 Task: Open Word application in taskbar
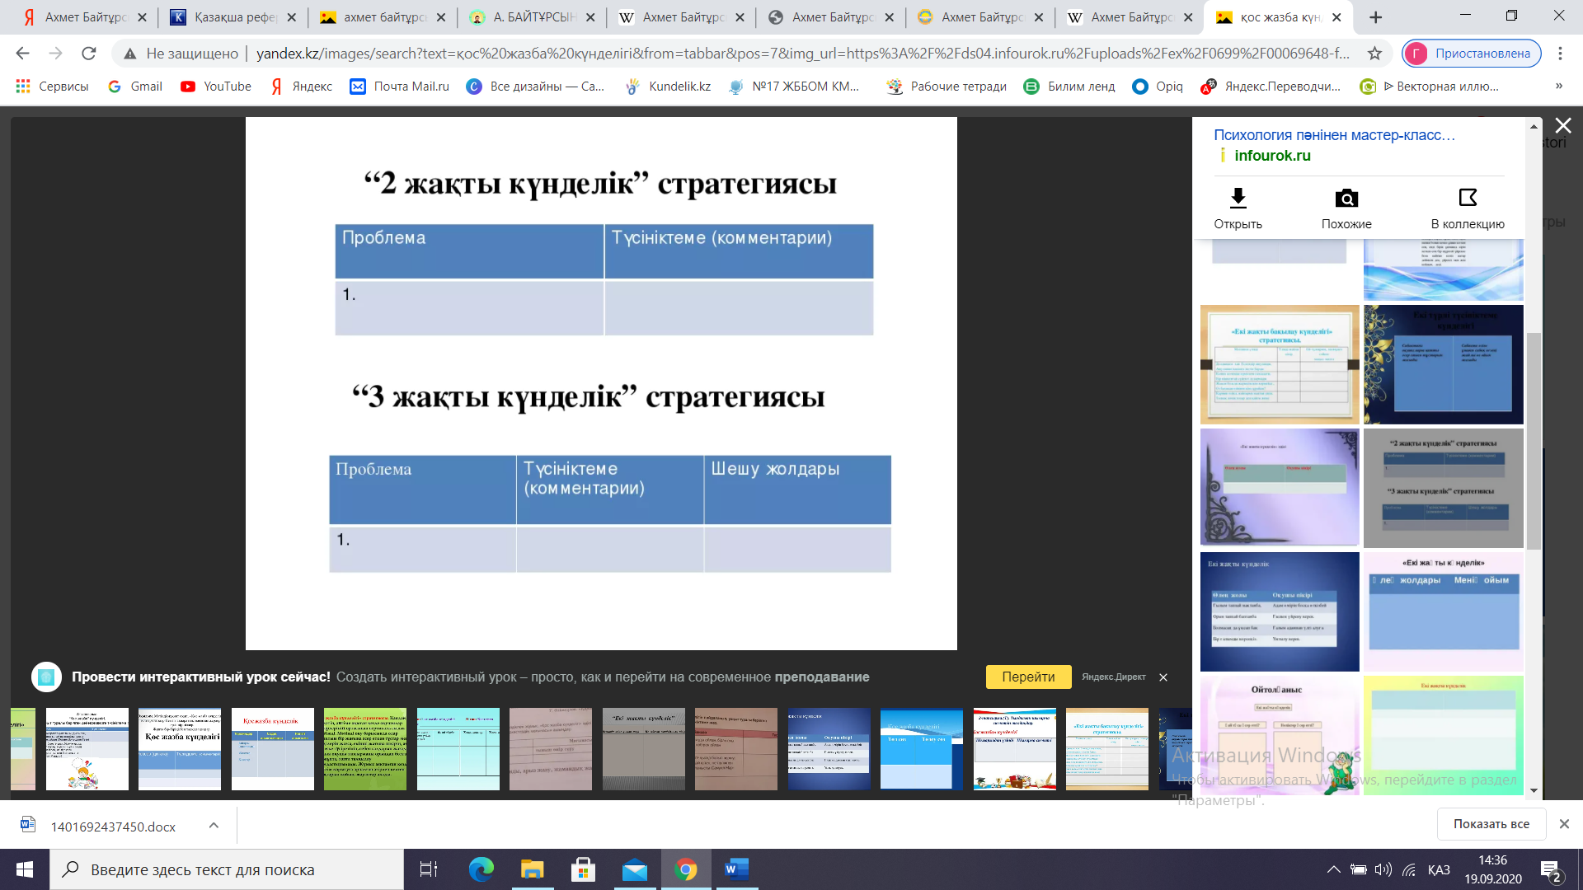735,869
